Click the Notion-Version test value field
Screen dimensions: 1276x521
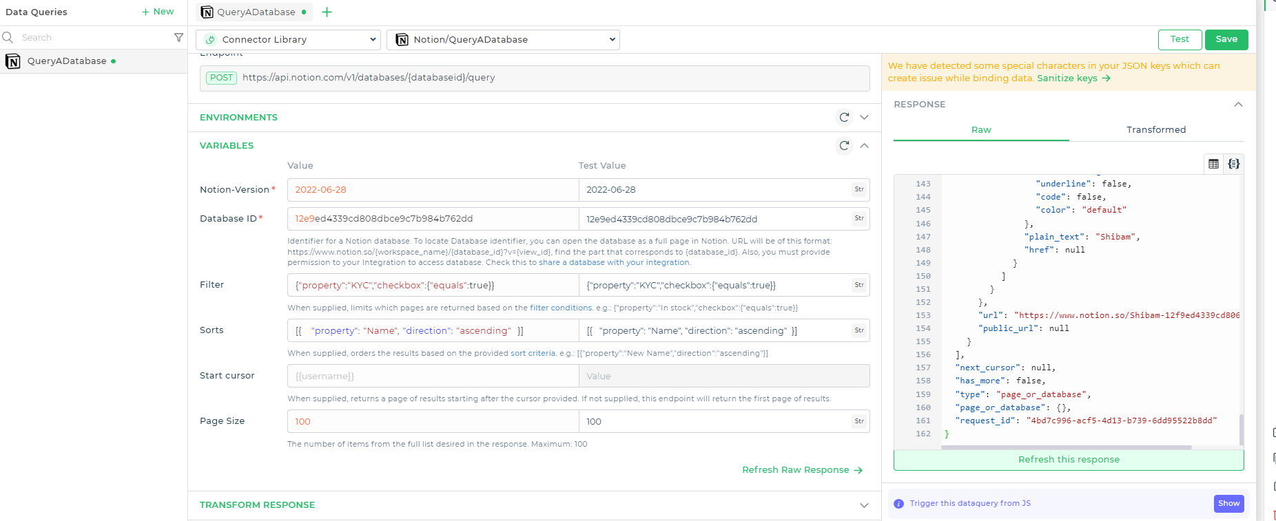click(x=724, y=190)
